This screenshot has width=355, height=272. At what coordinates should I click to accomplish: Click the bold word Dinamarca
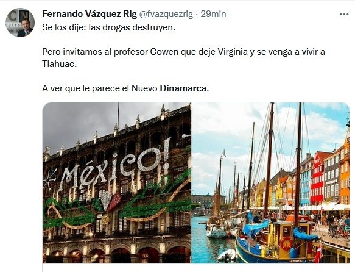[185, 88]
